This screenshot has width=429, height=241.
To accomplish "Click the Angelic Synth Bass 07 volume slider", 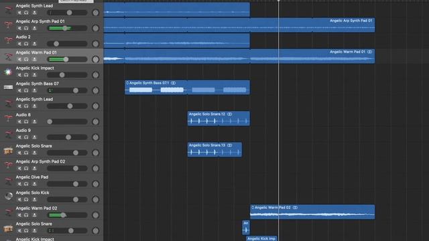I will [x=67, y=90].
